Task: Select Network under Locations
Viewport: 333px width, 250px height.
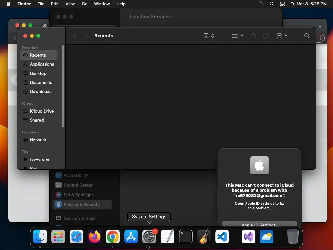Action: coord(39,140)
